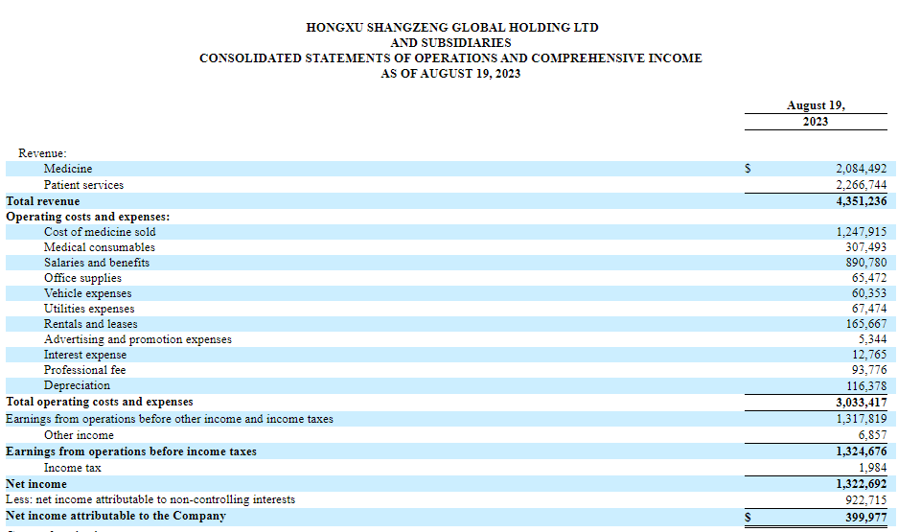This screenshot has width=898, height=532.
Task: Click the value 165,667
Action: (865, 325)
